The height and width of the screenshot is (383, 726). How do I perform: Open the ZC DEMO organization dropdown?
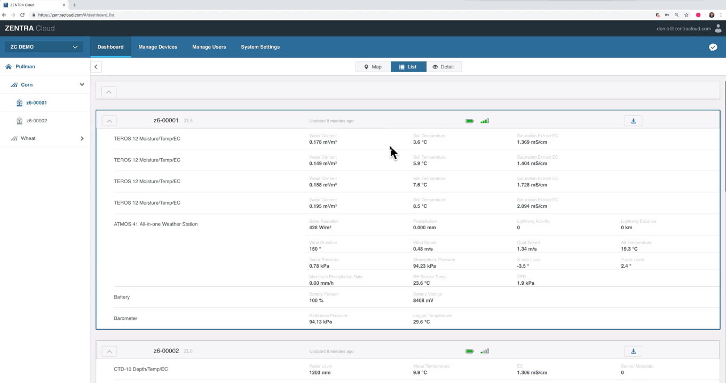44,47
